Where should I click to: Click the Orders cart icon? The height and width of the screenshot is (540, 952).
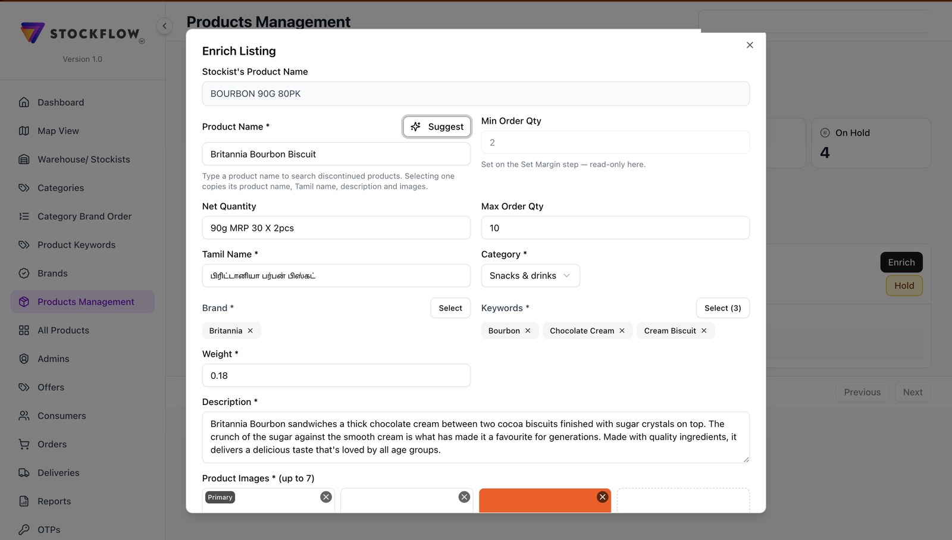(x=24, y=445)
